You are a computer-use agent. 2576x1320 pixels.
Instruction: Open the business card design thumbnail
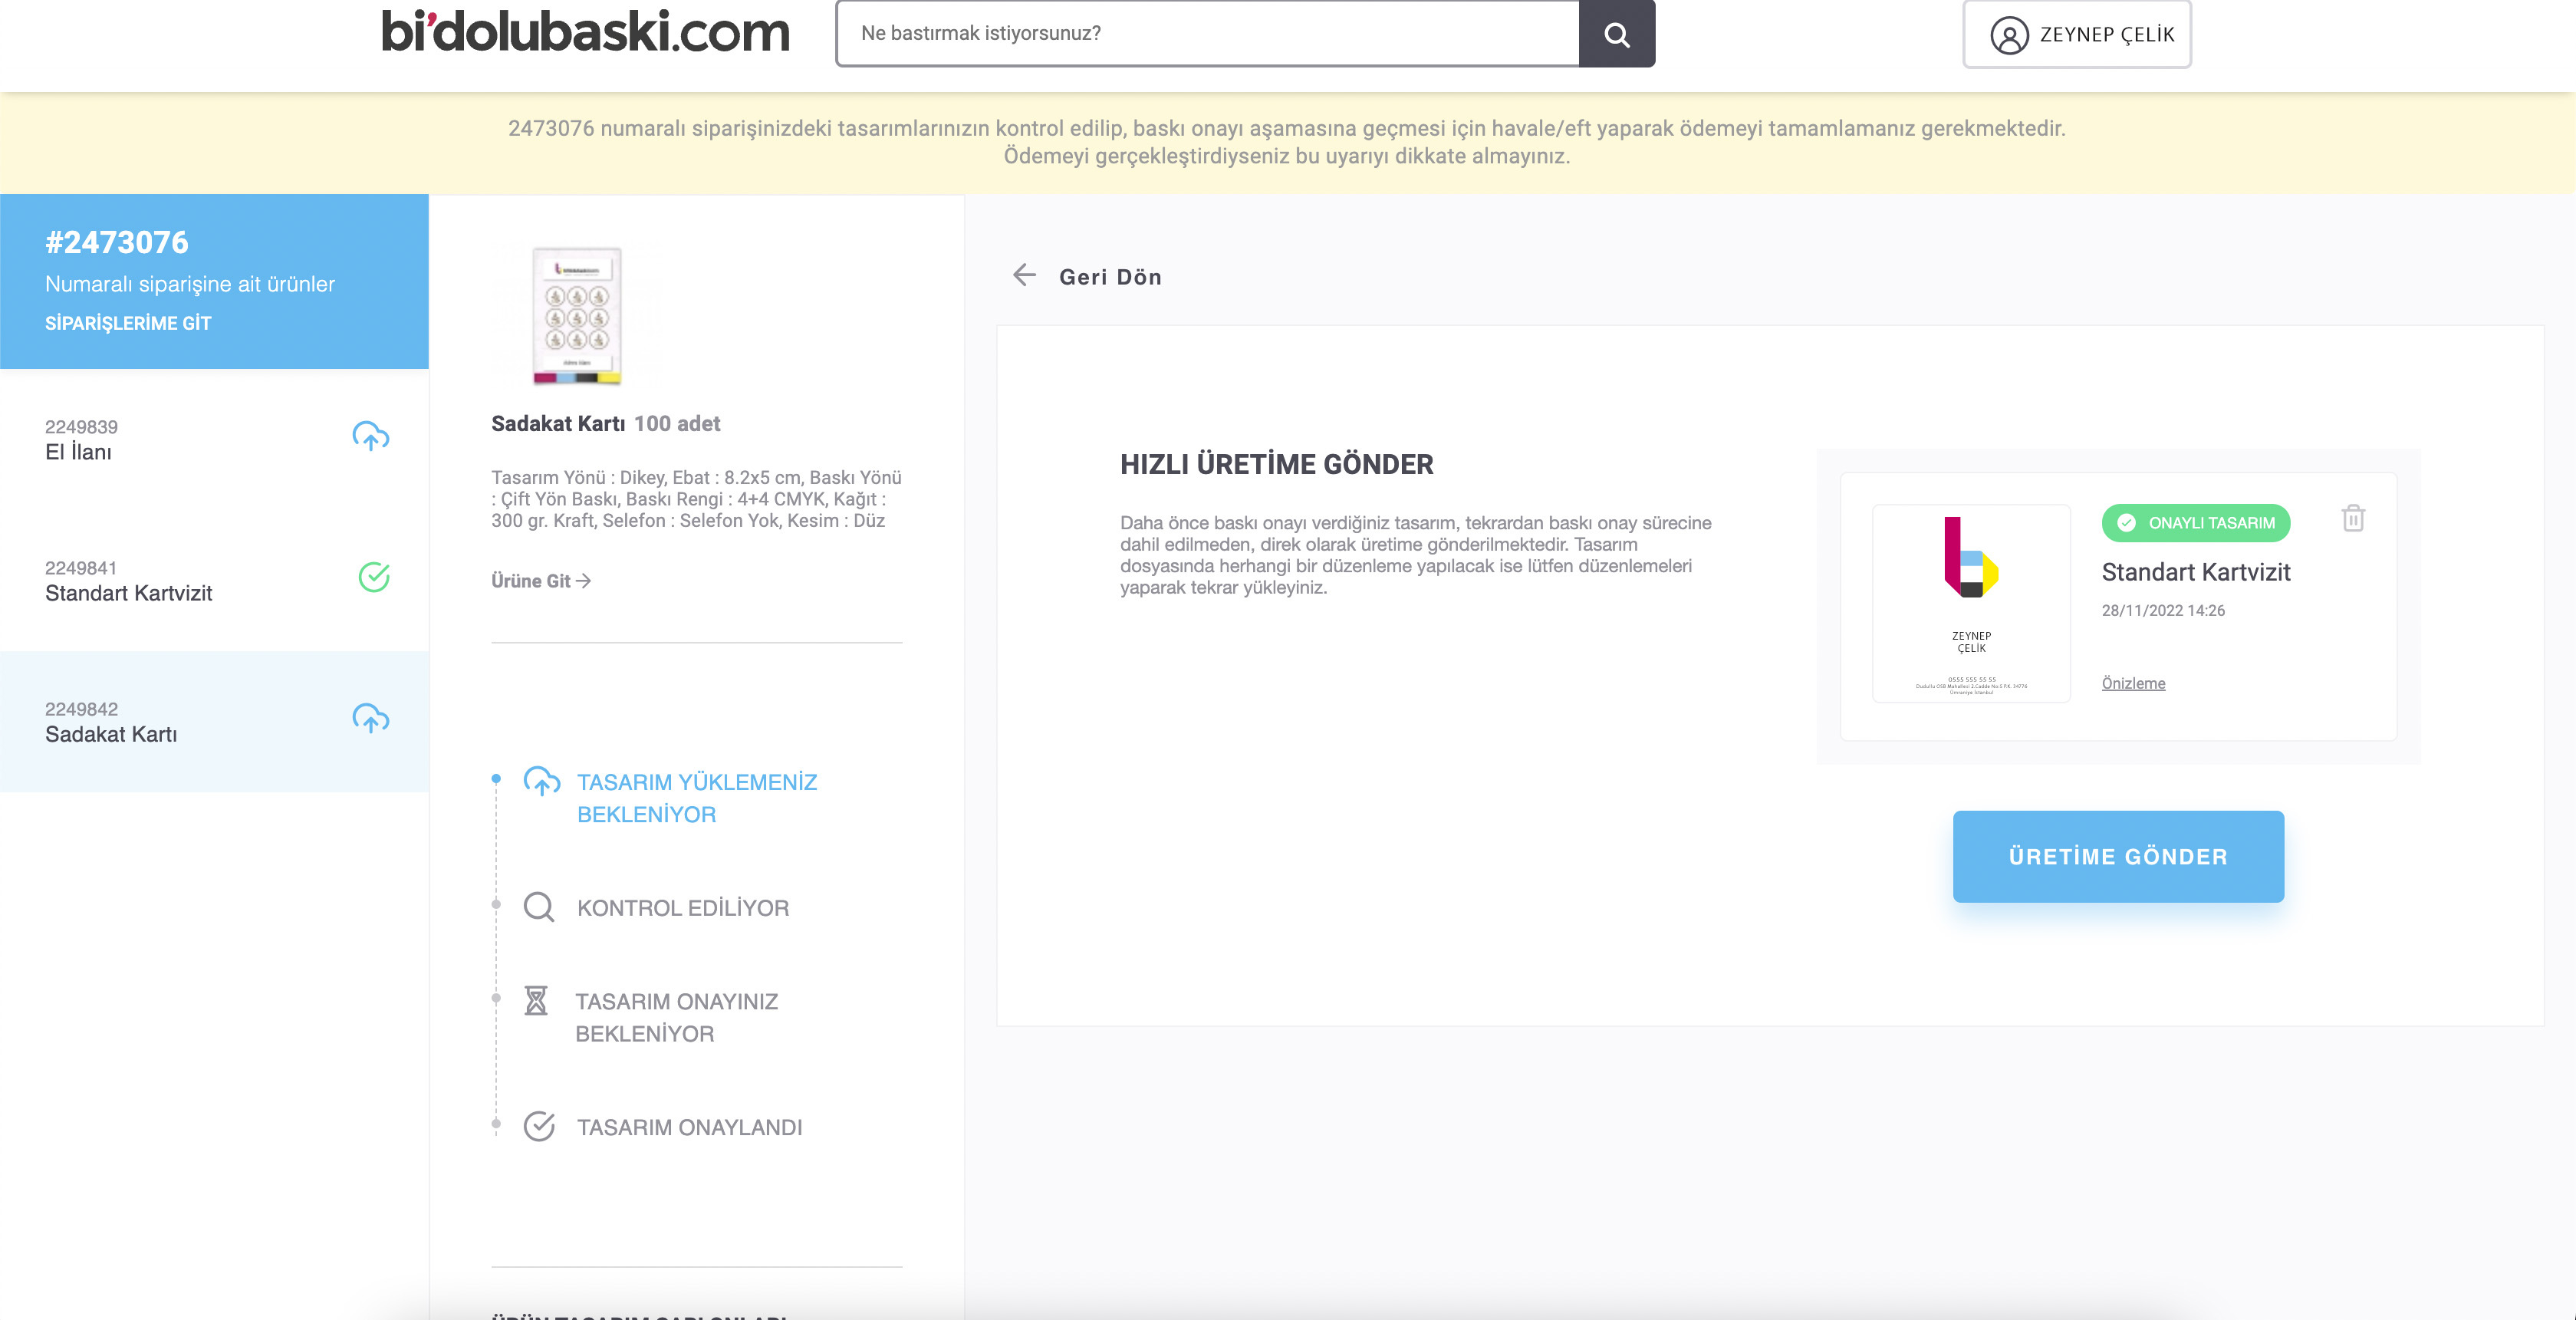pyautogui.click(x=1971, y=603)
